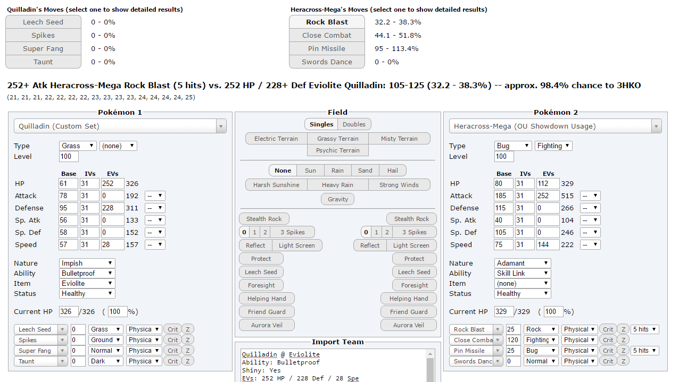Open the Eviolite item dropdown
The width and height of the screenshot is (679, 382).
click(x=87, y=283)
